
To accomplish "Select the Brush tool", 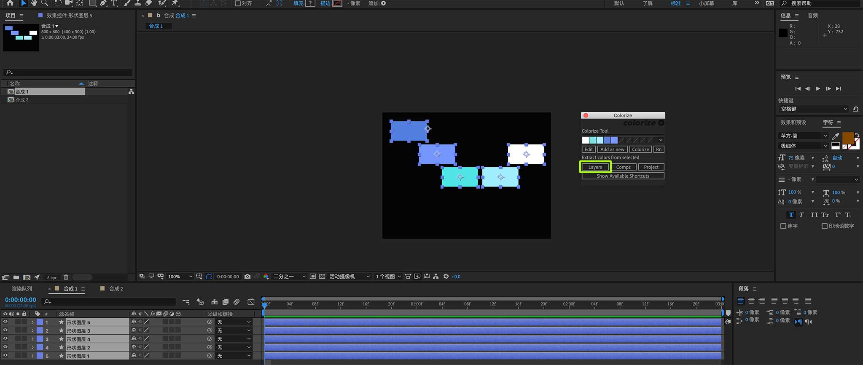I will [x=127, y=3].
